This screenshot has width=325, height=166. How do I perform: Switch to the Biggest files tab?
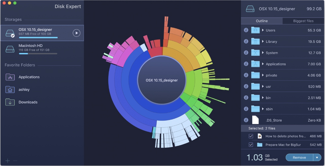(303, 21)
